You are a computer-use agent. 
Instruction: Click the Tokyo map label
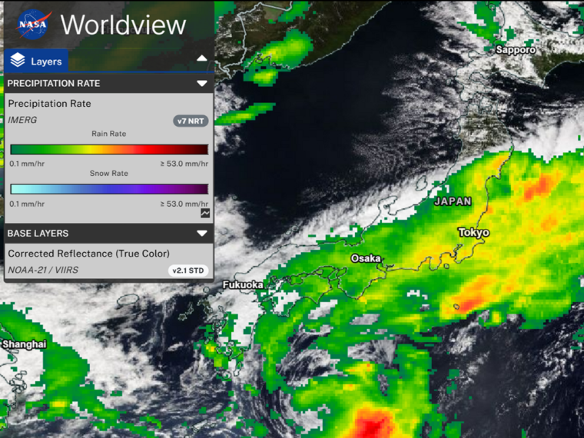point(474,233)
